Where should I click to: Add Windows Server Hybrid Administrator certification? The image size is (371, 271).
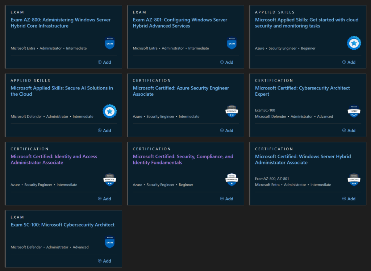click(349, 199)
